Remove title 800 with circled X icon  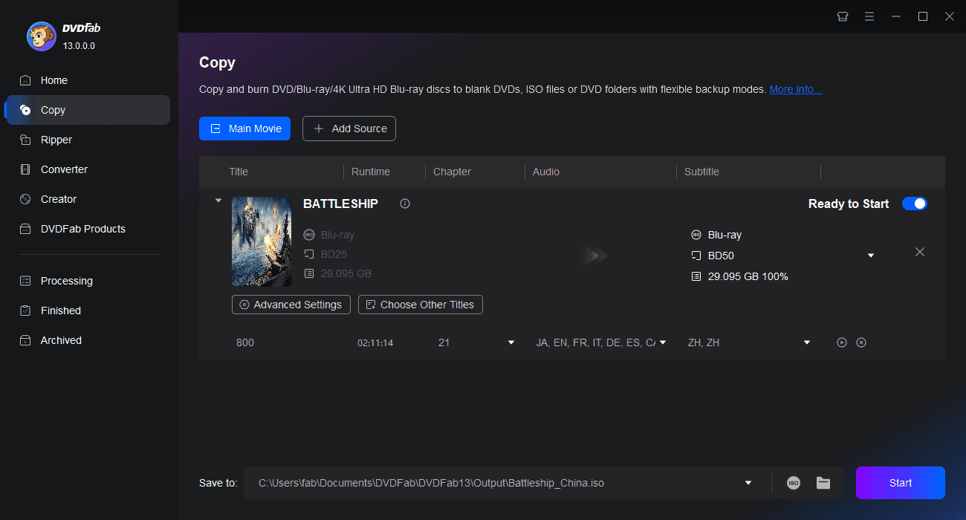click(861, 342)
